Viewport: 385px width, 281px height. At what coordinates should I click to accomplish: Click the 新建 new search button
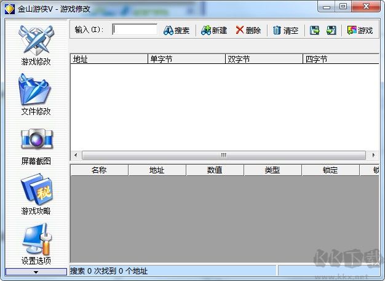214,30
